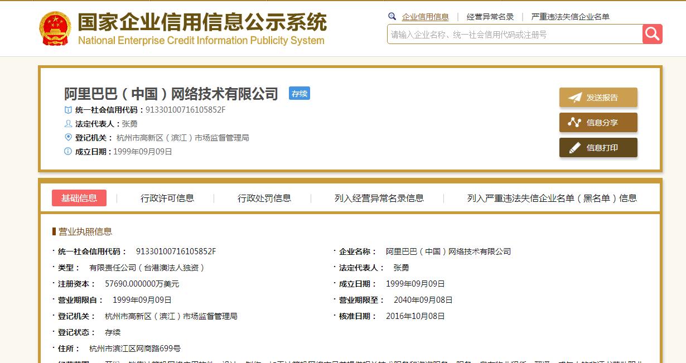Click company title 阿里巴巴(中国)网络技术有限公司
Screen dimensions: 686x363
click(171, 94)
